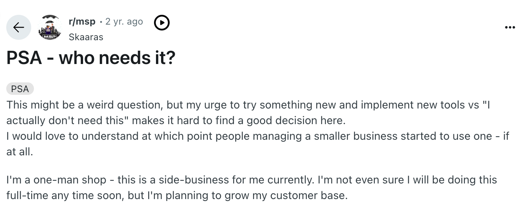Screen dimensions: 521x210
Task: Click the line starting "actually don't need this"
Action: pos(176,121)
